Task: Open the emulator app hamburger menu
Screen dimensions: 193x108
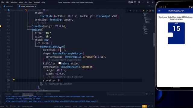Action: coord(160,11)
